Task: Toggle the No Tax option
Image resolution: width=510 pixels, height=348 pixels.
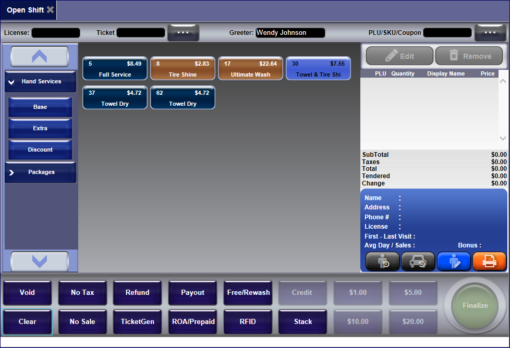Action: click(x=82, y=293)
